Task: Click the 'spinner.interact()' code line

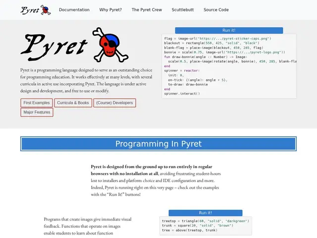Action: (x=182, y=94)
